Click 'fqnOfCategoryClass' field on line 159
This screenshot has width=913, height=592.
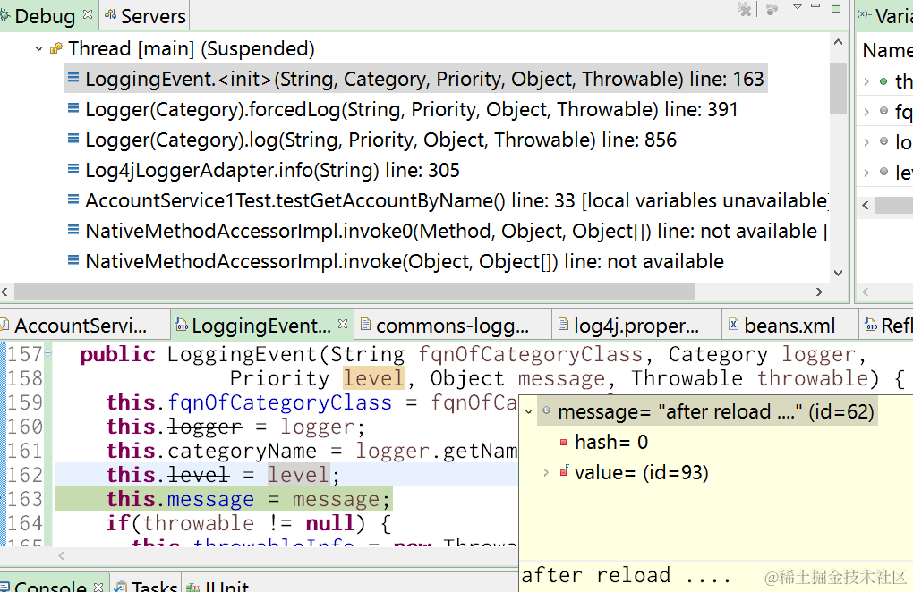[280, 403]
